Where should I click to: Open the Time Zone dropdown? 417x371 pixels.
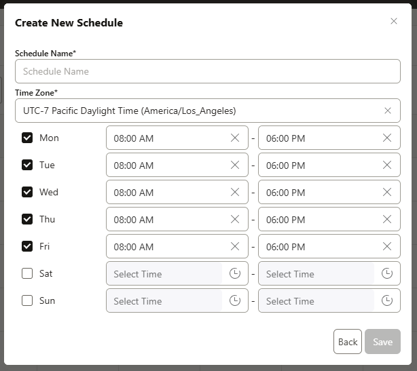click(207, 111)
